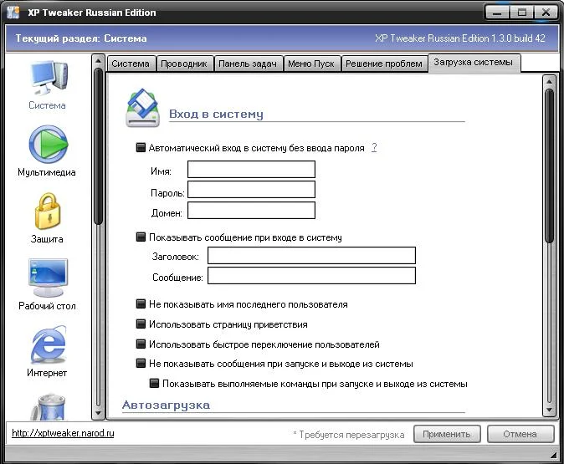Focus the Имя input field
The height and width of the screenshot is (464, 564).
251,169
